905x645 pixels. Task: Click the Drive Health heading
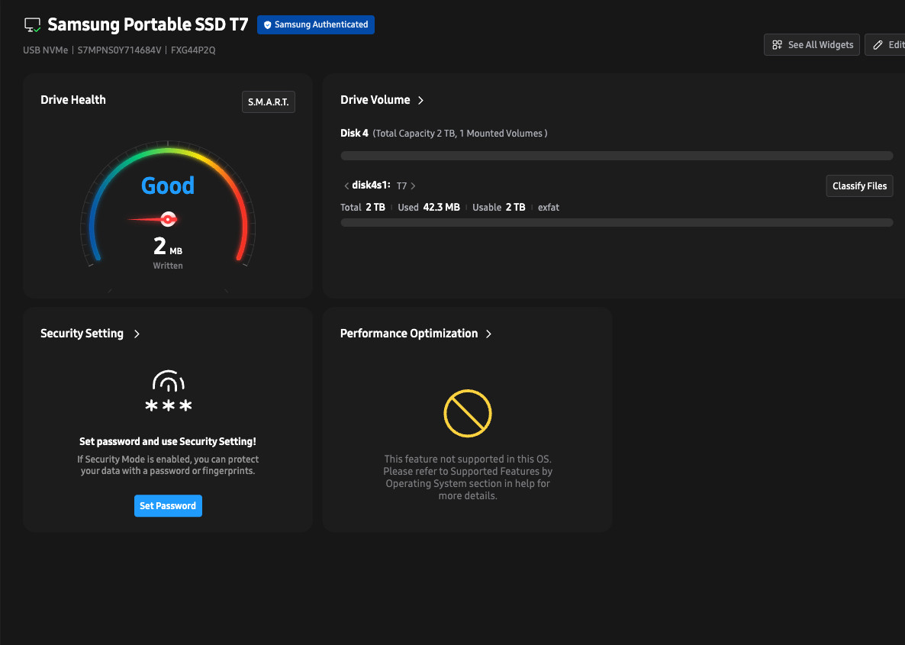tap(73, 100)
